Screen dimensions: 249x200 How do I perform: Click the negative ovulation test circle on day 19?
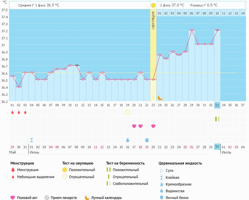tap(127, 112)
